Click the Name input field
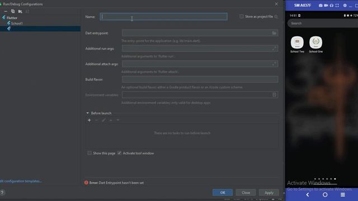Screen dimensions: 358x201 click(163, 17)
